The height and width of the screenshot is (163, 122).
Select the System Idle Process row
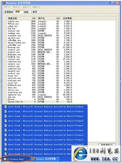(x=40, y=102)
